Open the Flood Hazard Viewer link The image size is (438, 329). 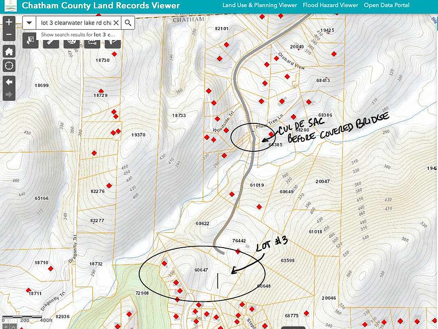pos(330,5)
